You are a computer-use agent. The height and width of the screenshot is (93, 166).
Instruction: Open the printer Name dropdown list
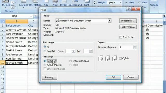pos(109,21)
